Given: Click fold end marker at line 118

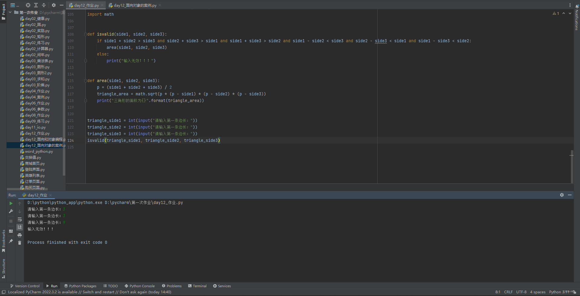Looking at the screenshot, I should click(85, 100).
